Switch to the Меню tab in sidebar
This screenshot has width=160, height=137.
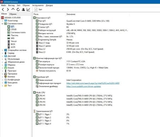(4, 14)
